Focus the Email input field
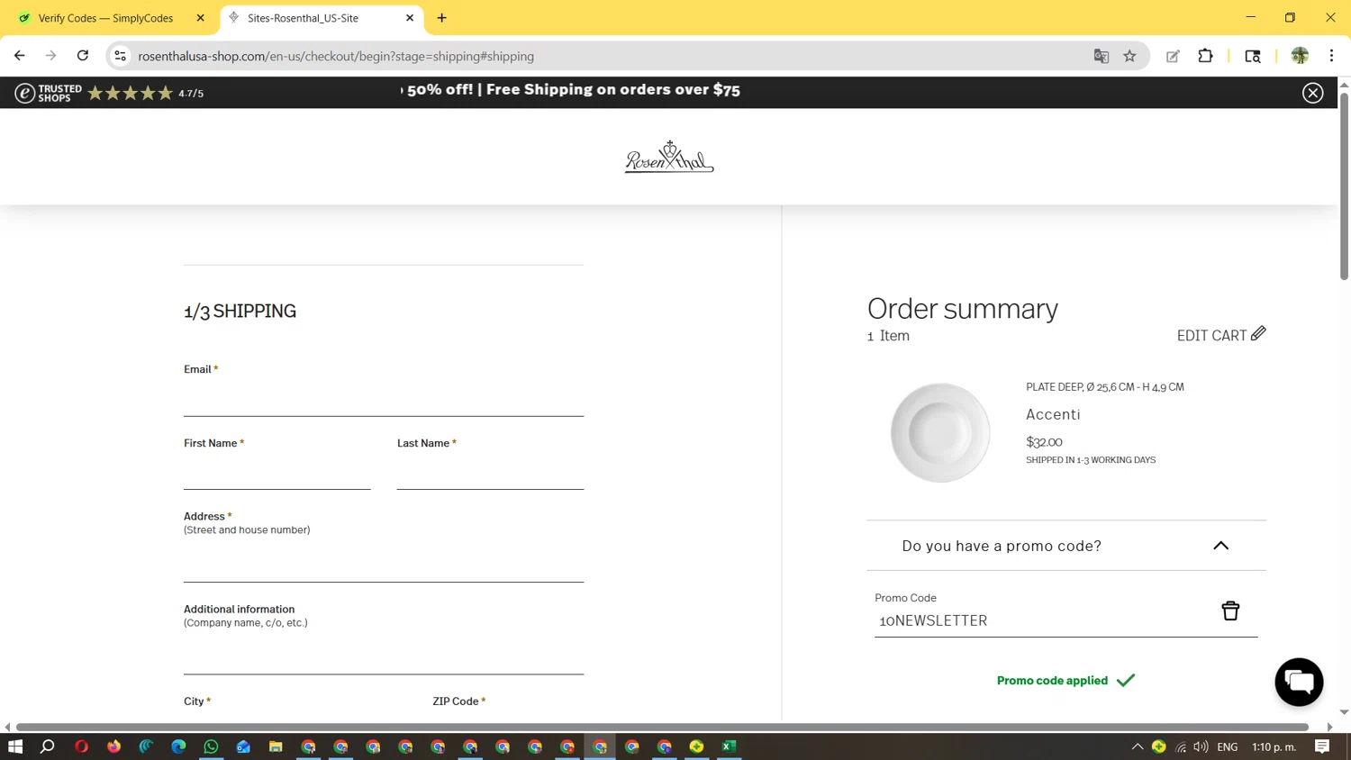This screenshot has height=760, width=1351. pyautogui.click(x=384, y=399)
